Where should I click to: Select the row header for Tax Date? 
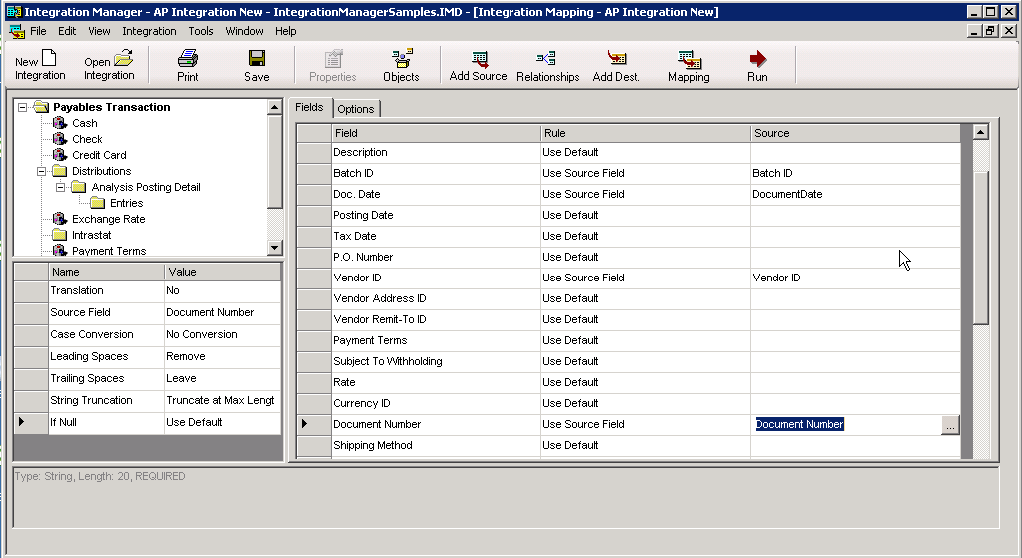[x=314, y=236]
